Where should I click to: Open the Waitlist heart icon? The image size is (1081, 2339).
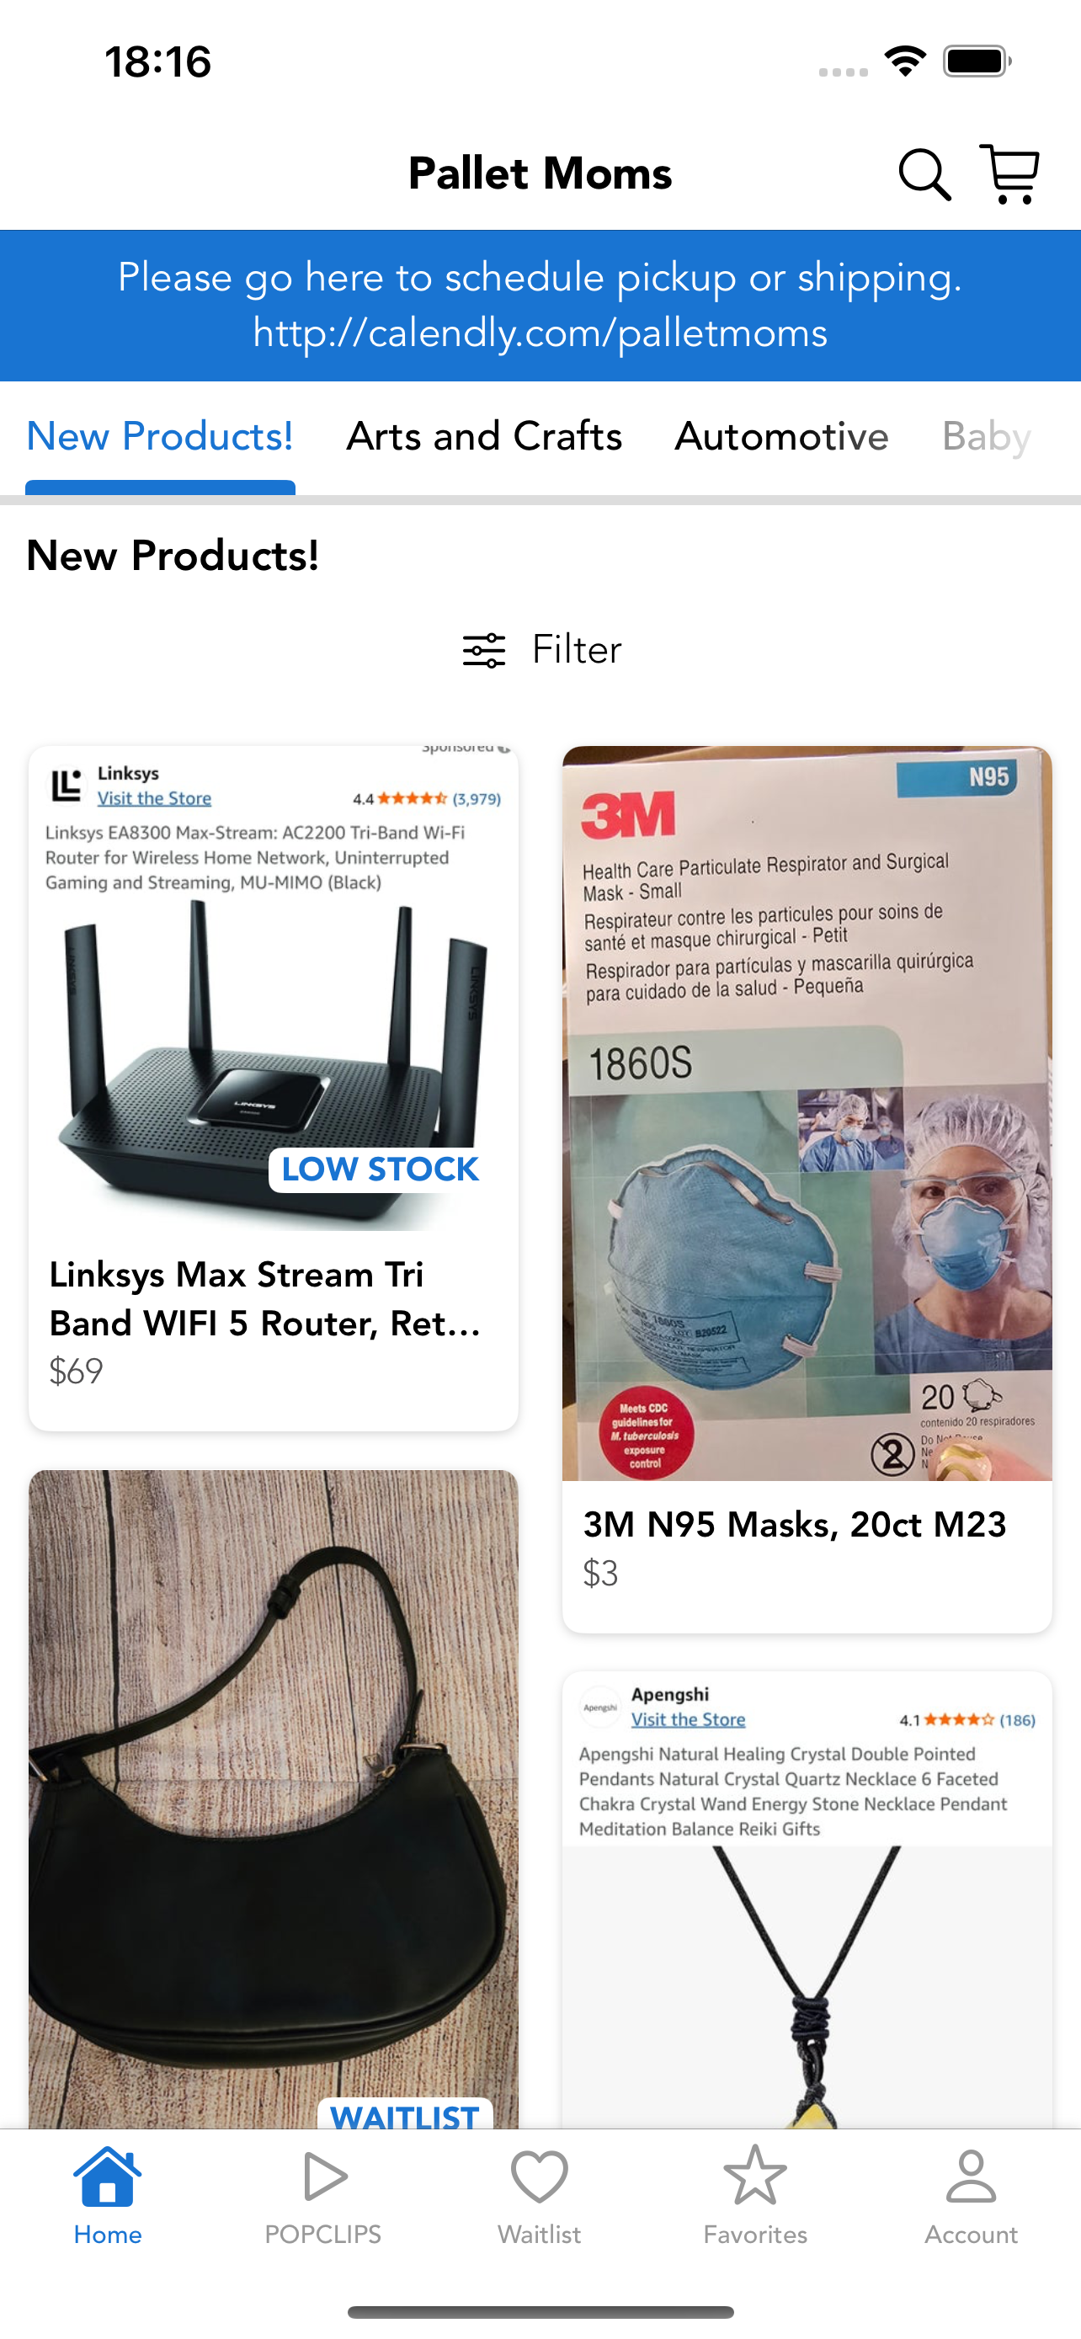point(539,2176)
